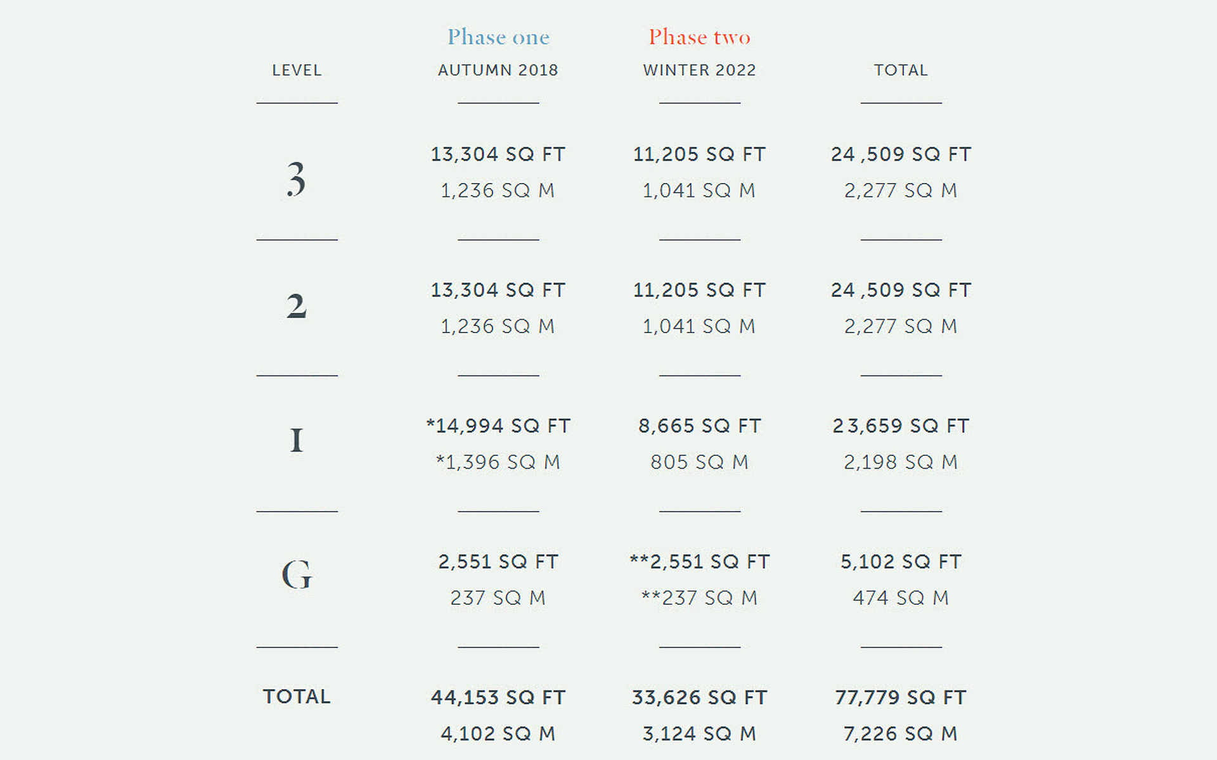Click the blue "Phase one" heading
This screenshot has height=760, width=1217.
[x=498, y=37]
